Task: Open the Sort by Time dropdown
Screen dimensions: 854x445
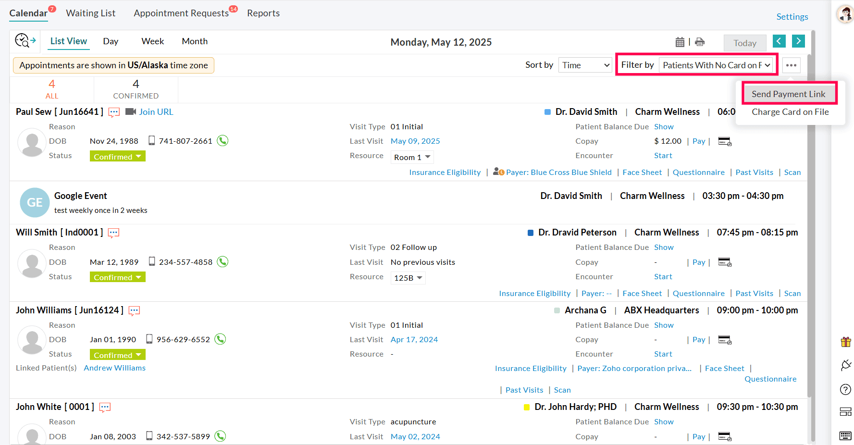Action: [x=585, y=64]
